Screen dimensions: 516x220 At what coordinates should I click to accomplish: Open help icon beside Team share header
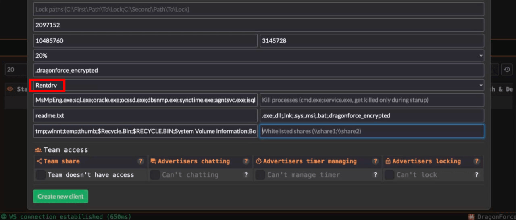[141, 161]
